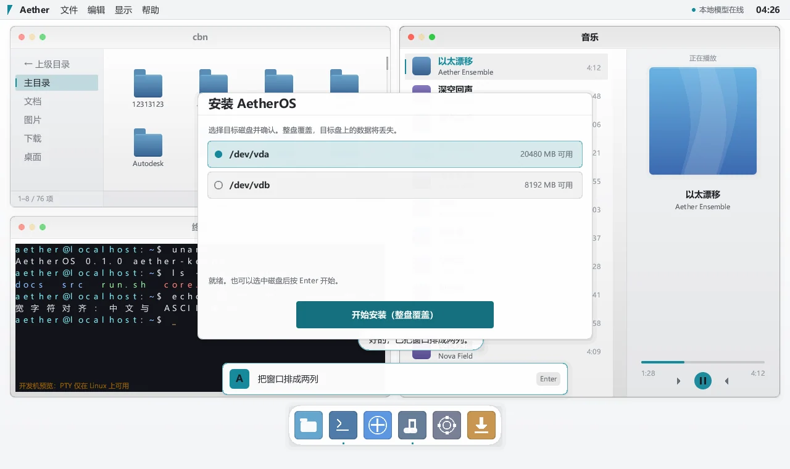
Task: Click the large 以太漂移 album artwork
Action: 703,121
